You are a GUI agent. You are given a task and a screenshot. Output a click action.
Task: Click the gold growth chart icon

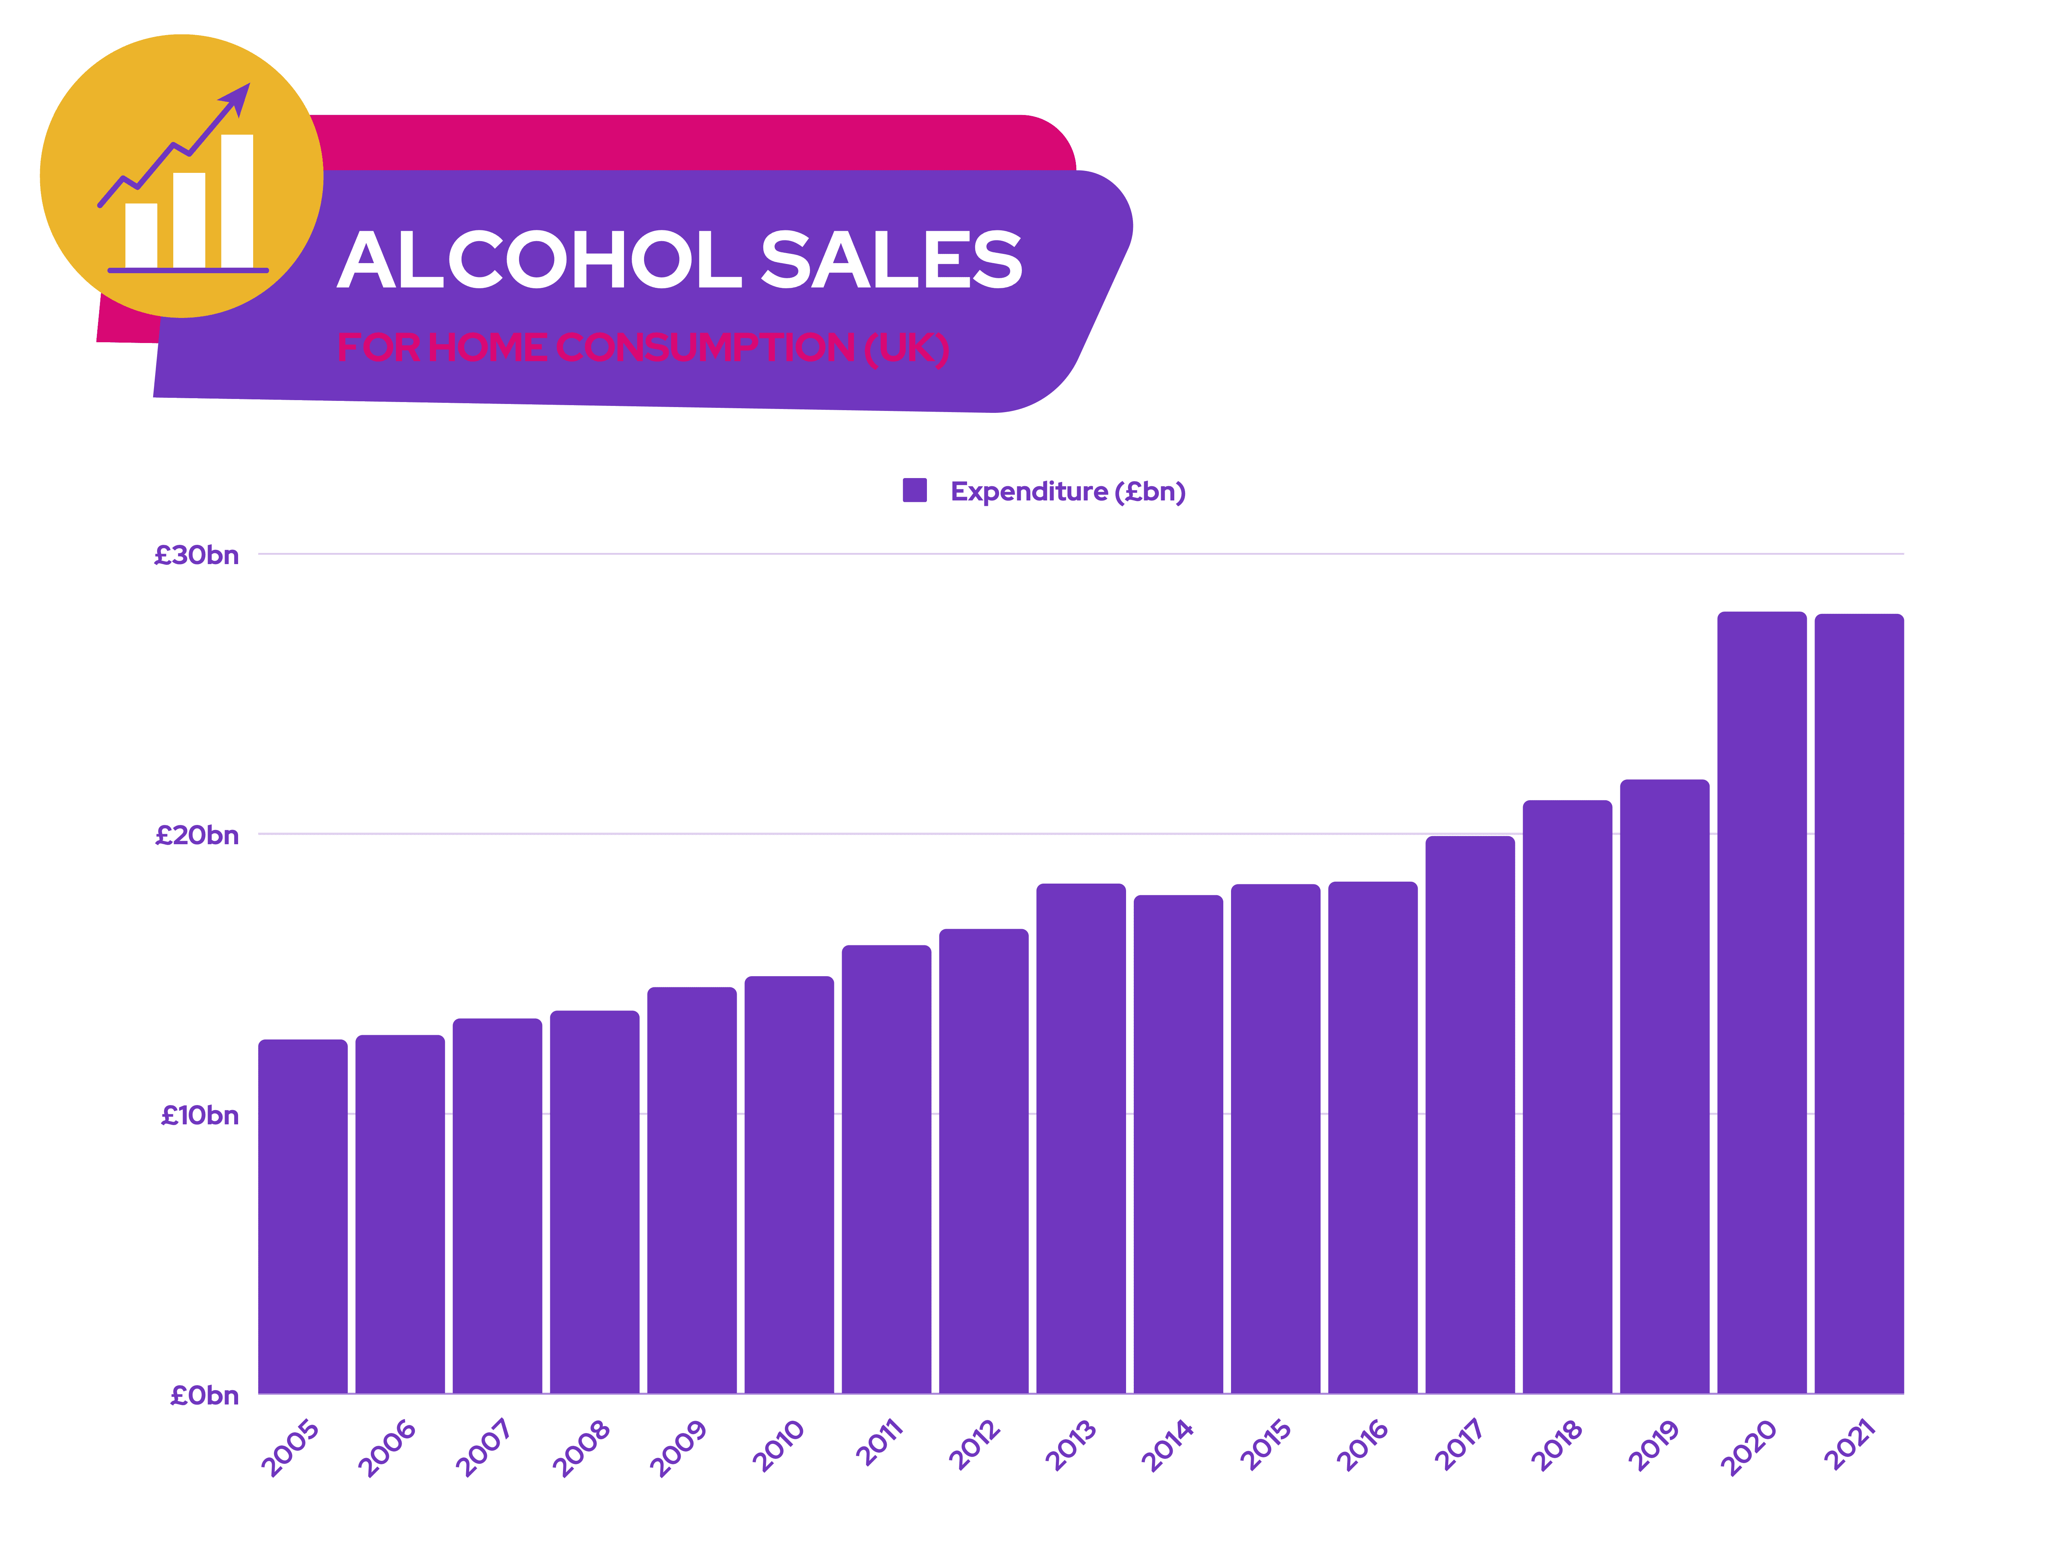click(181, 177)
